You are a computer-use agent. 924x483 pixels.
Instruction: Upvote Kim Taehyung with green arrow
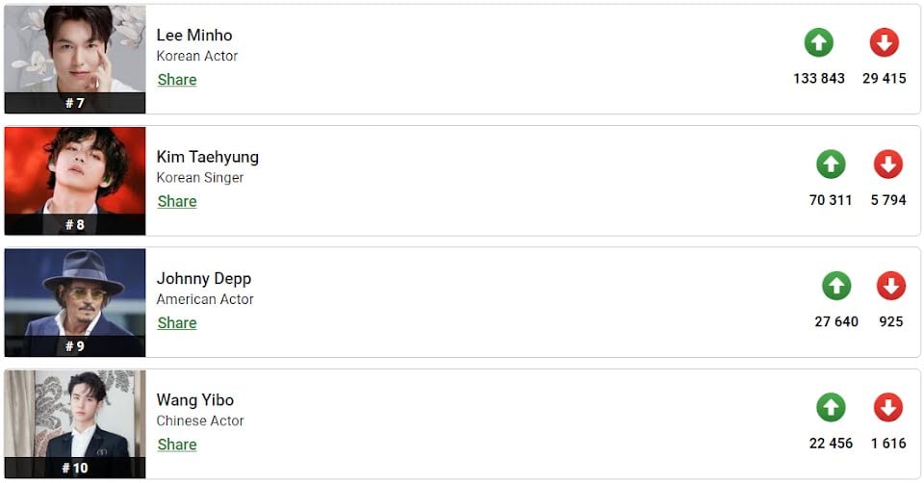pyautogui.click(x=831, y=165)
